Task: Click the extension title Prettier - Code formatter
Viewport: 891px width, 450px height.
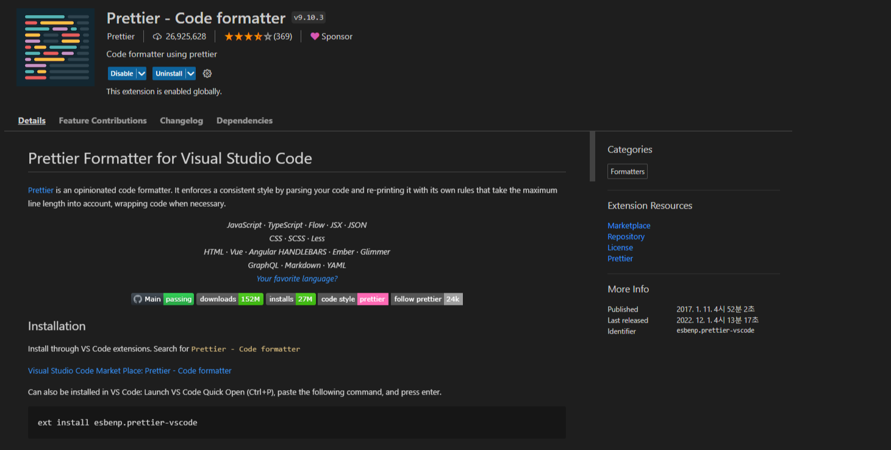Action: [x=196, y=18]
